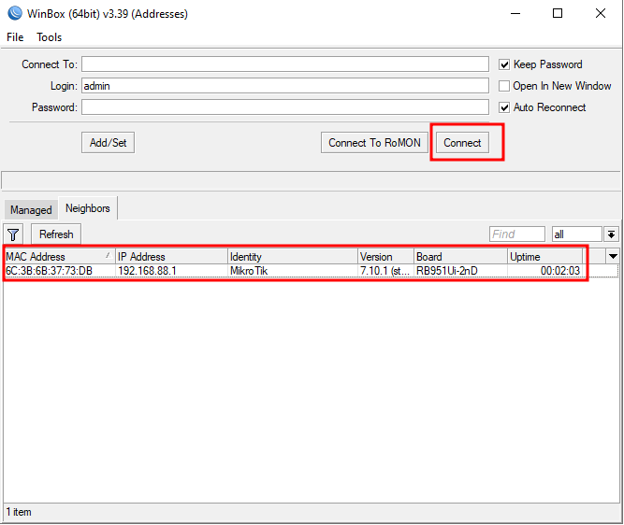The height and width of the screenshot is (525, 624).
Task: Click the Connect To RoMON button
Action: 374,143
